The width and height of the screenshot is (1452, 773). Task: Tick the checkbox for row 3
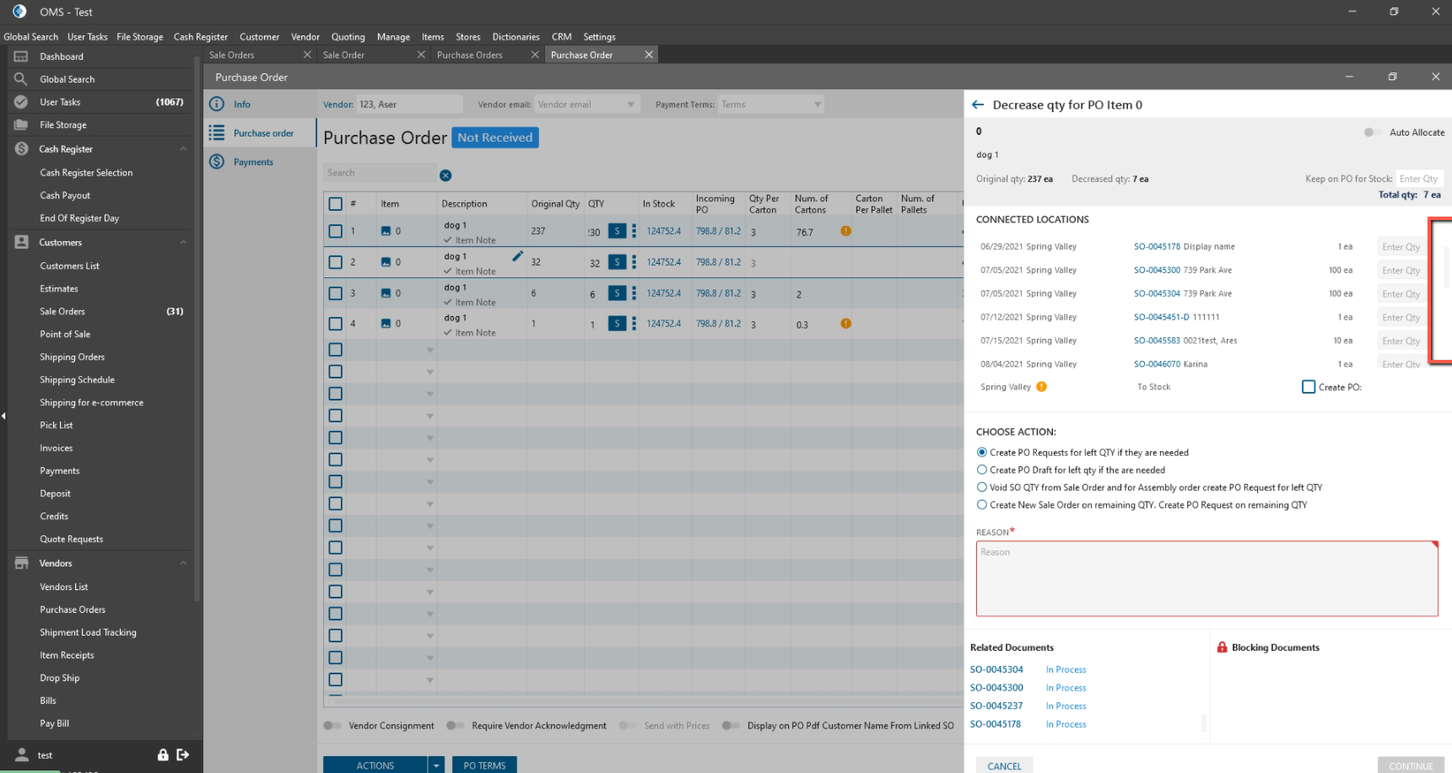[x=335, y=293]
